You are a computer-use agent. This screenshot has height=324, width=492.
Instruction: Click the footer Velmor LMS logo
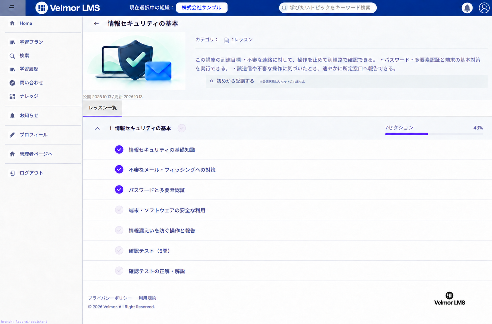click(449, 299)
